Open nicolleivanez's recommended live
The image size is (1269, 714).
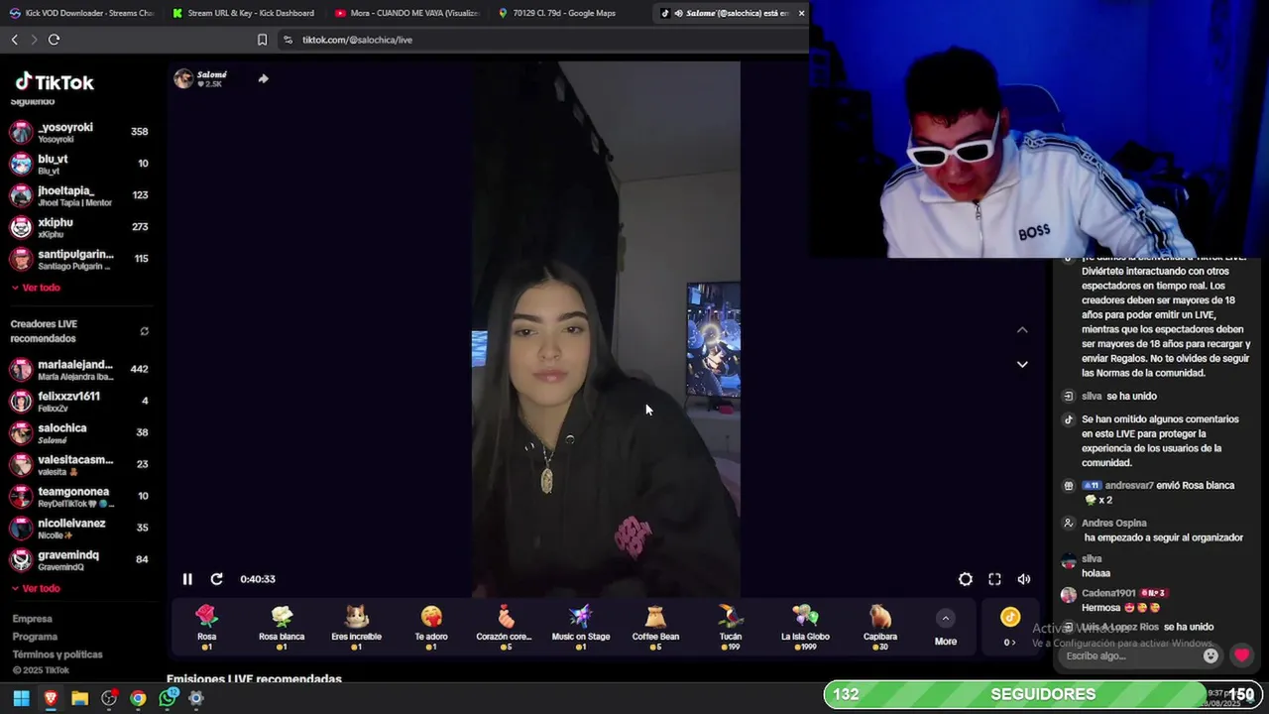(79, 528)
